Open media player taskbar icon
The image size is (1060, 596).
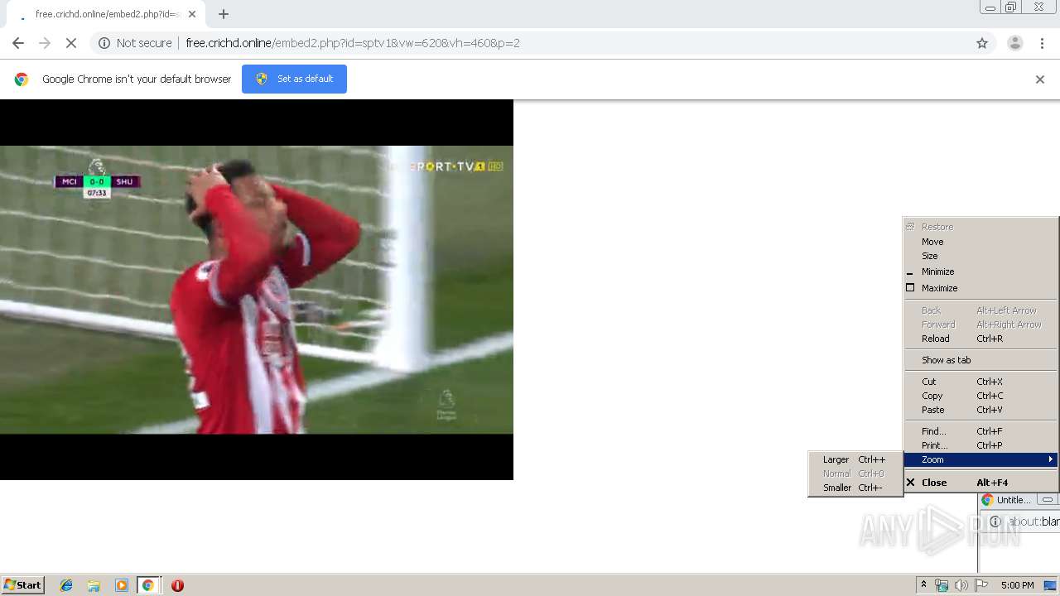122,585
